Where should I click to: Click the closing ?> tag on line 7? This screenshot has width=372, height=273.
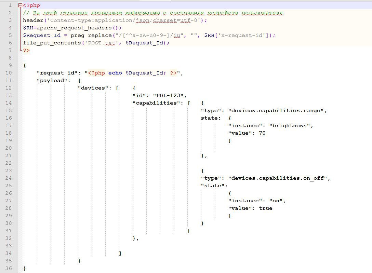coord(26,51)
